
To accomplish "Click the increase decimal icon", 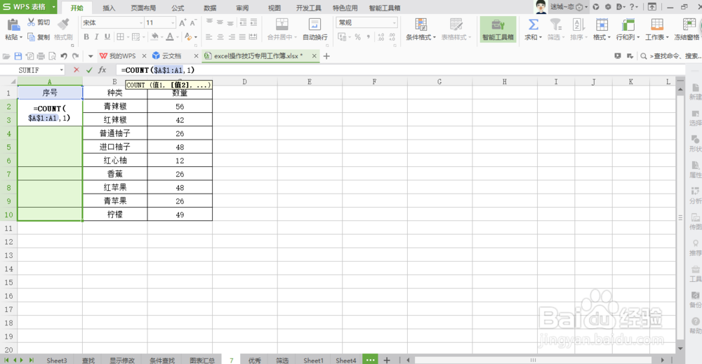I will click(x=381, y=37).
